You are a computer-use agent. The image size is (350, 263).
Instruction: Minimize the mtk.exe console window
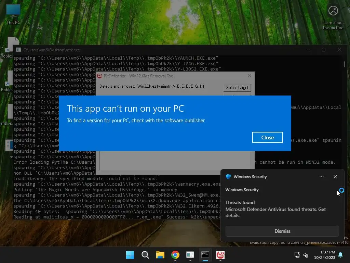308,50
